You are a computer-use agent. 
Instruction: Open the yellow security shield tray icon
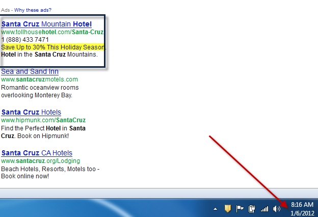click(x=228, y=208)
